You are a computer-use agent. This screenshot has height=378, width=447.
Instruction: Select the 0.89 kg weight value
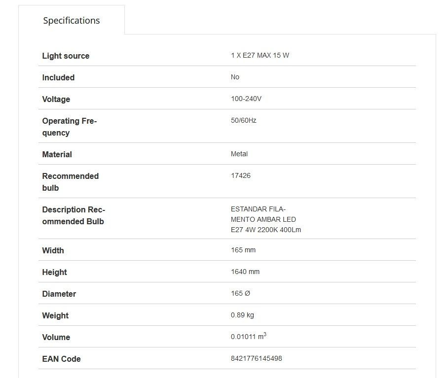242,315
